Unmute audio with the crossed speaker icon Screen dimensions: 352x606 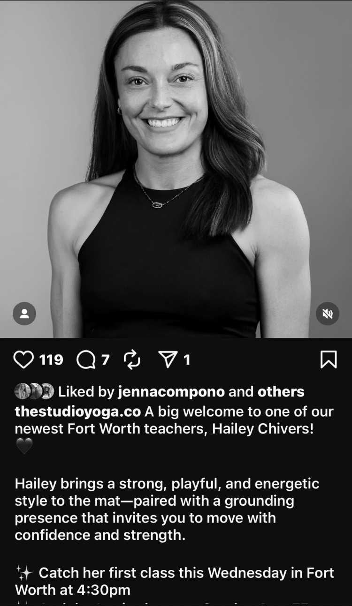327,314
